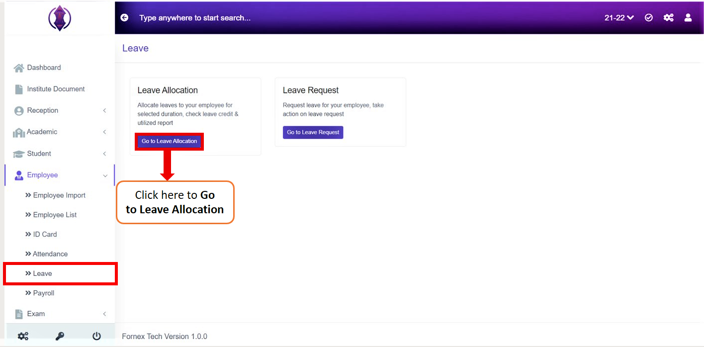Collapse the Employee menu chevron
The image size is (704, 347).
(105, 175)
